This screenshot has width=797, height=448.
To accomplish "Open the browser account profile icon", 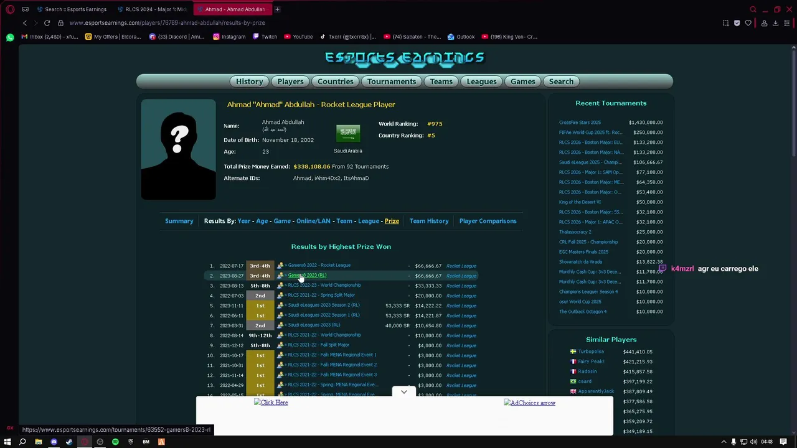I will pyautogui.click(x=763, y=23).
